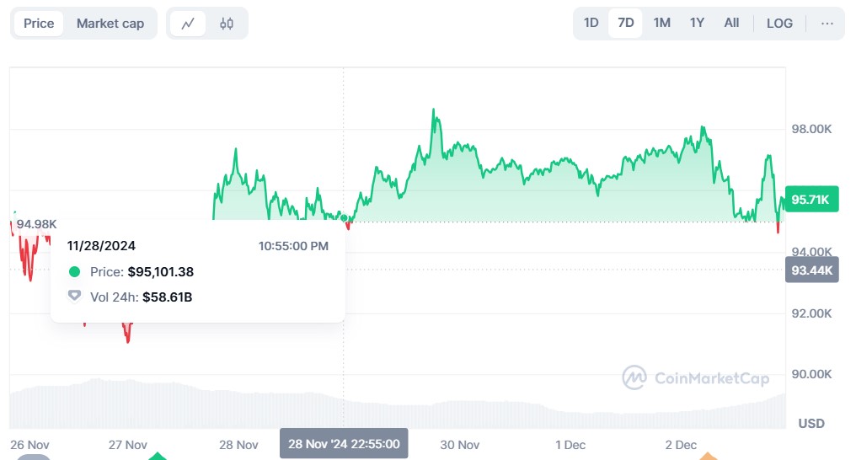This screenshot has width=856, height=460.
Task: Click the 30 Nov date on the axis
Action: 460,445
